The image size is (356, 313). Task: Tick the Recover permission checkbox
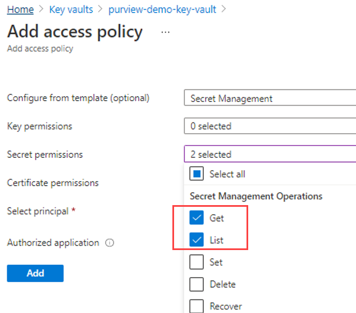tap(197, 306)
